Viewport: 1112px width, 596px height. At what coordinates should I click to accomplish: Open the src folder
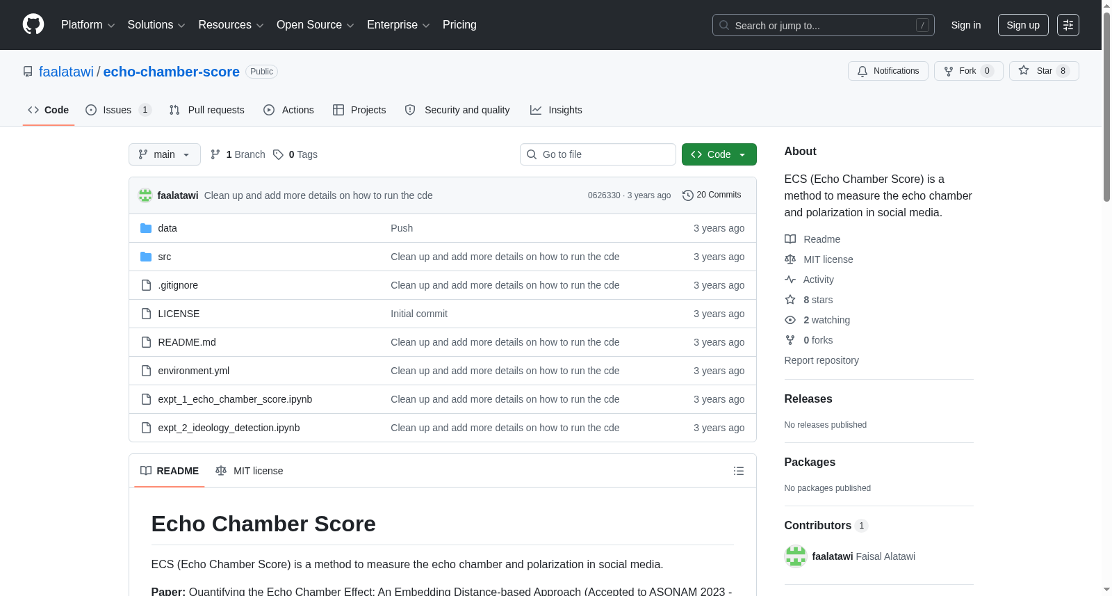pos(165,257)
